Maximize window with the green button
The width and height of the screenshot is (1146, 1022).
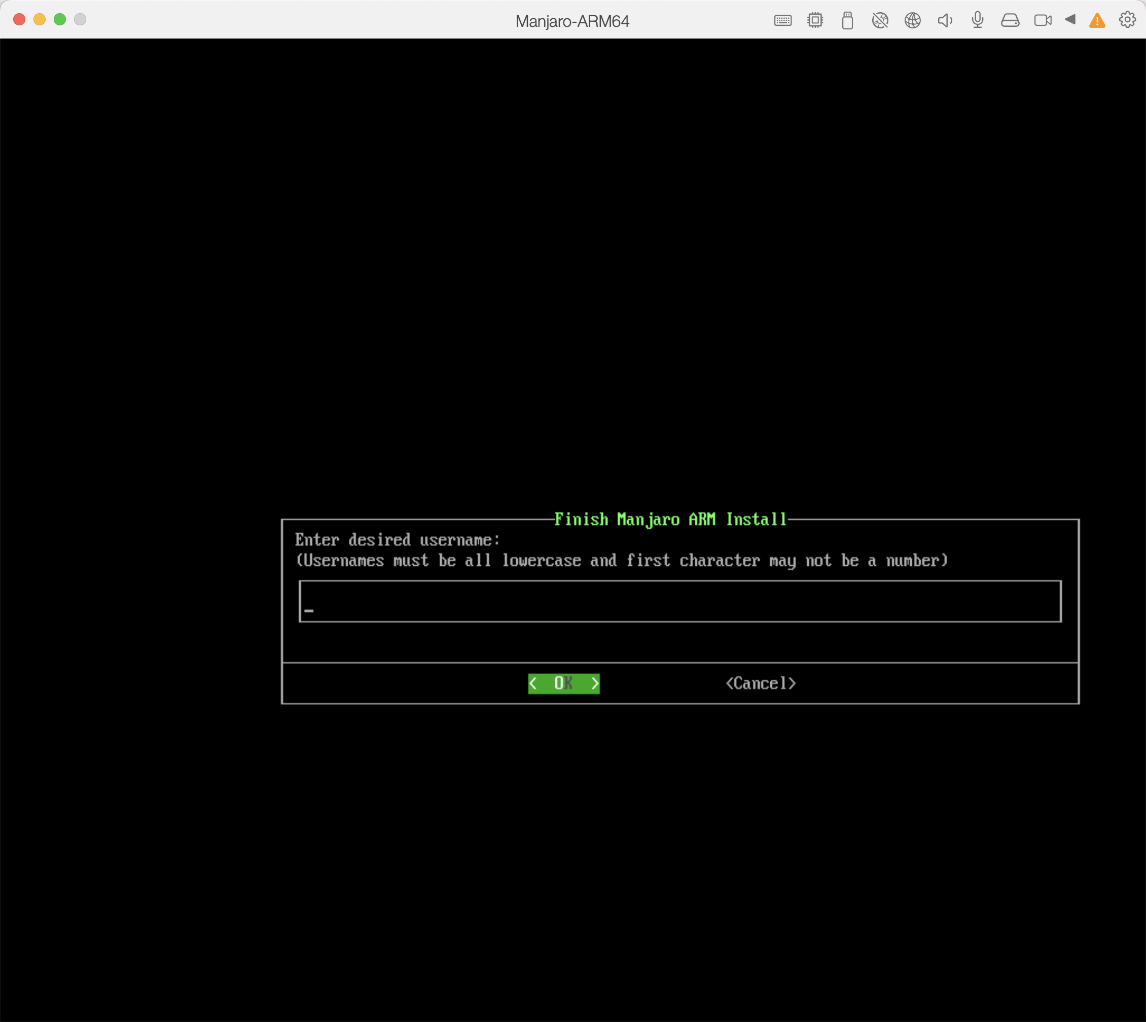coord(59,20)
